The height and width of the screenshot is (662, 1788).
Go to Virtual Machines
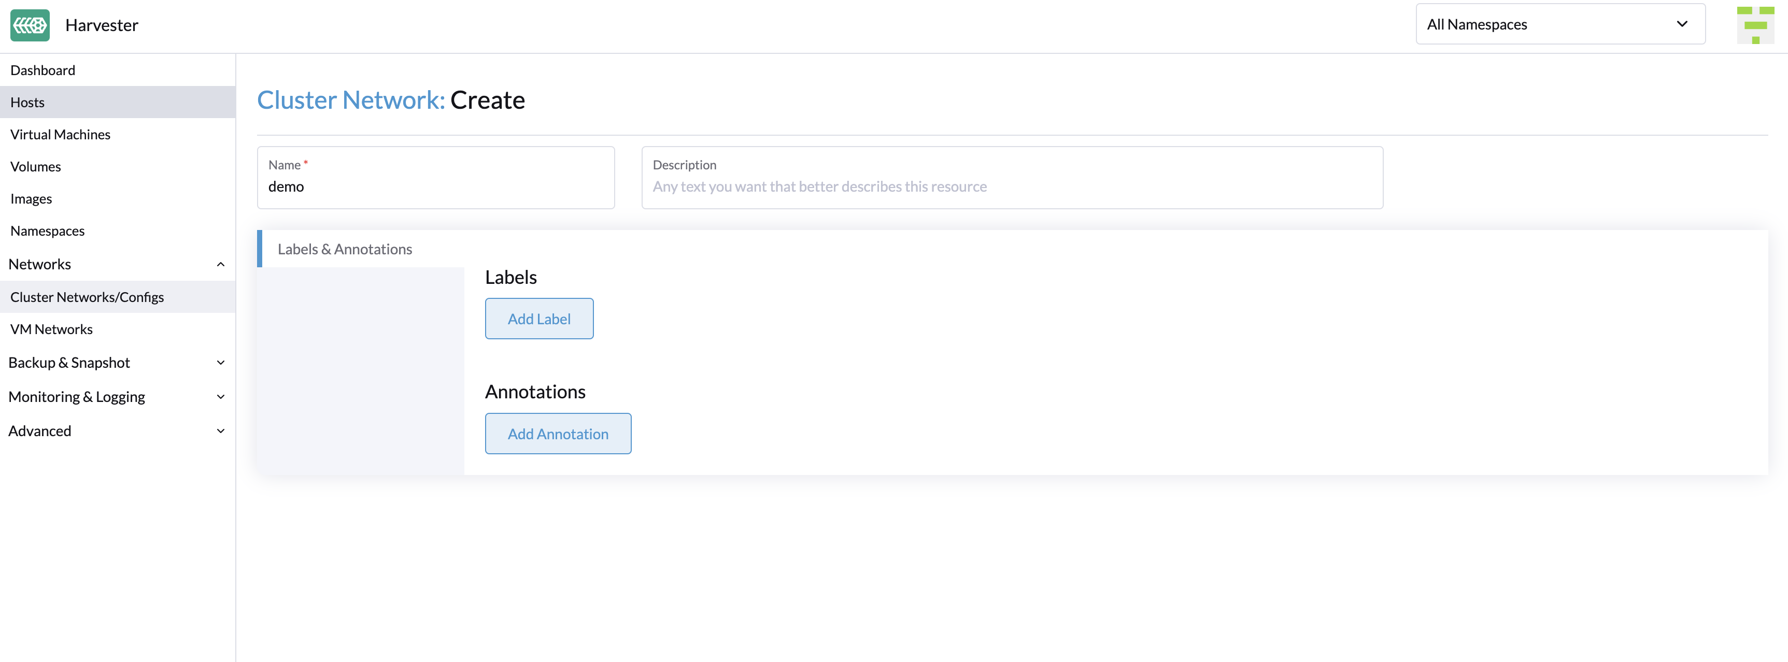pyautogui.click(x=60, y=134)
